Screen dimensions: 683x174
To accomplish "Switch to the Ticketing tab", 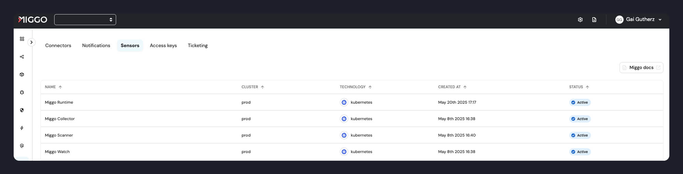I will [x=198, y=45].
